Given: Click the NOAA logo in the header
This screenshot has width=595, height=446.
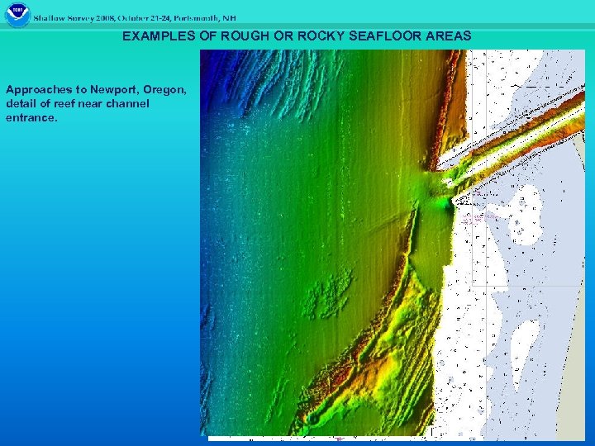Looking at the screenshot, I should [x=17, y=15].
